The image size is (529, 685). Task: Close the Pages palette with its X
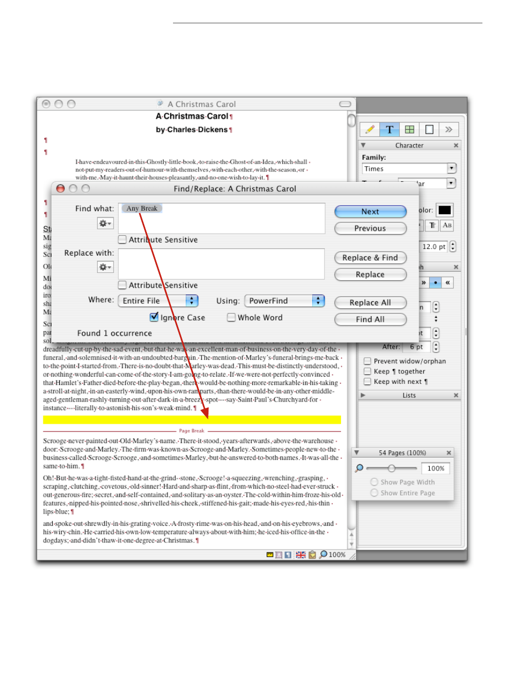(449, 453)
